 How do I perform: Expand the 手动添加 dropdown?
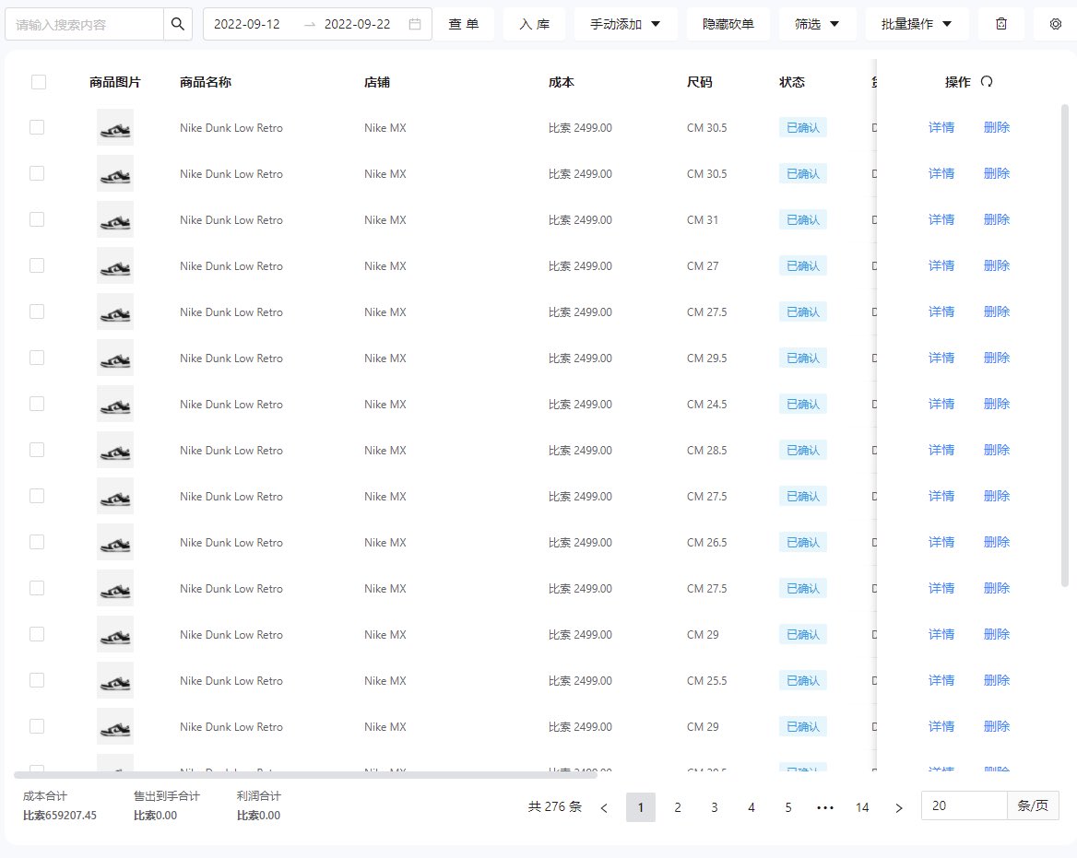[x=626, y=24]
